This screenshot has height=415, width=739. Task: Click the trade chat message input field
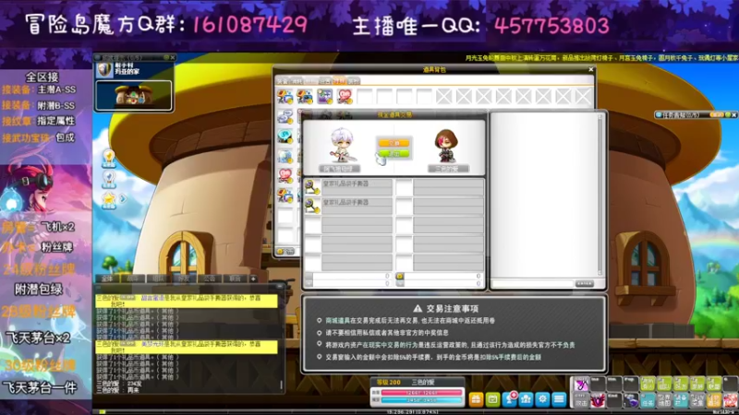pos(533,284)
